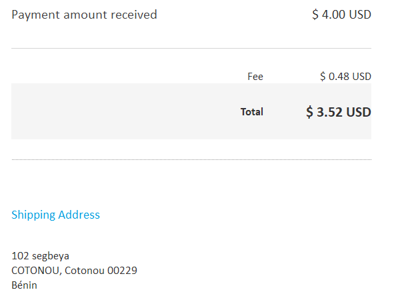Click the 00229 postal code
The image size is (394, 298).
122,271
